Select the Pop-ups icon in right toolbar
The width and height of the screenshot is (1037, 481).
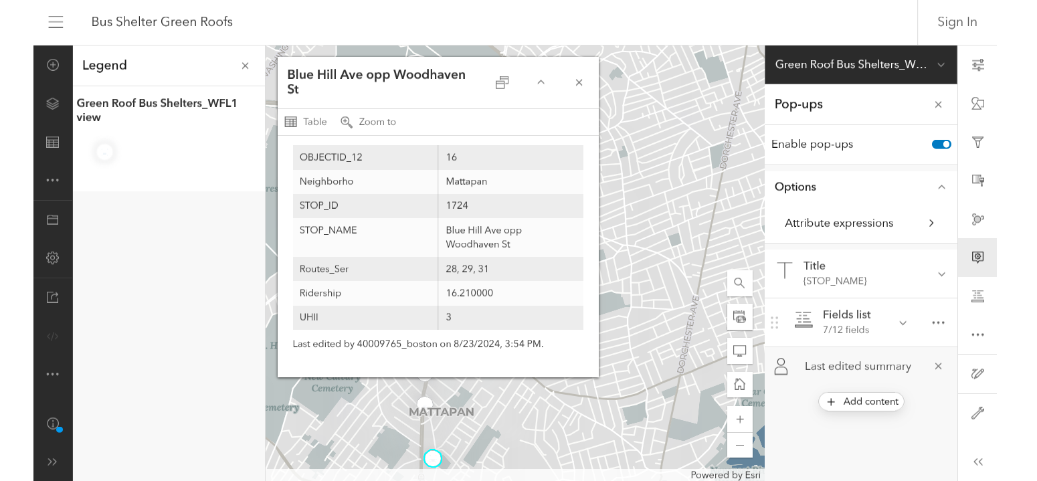click(x=977, y=258)
